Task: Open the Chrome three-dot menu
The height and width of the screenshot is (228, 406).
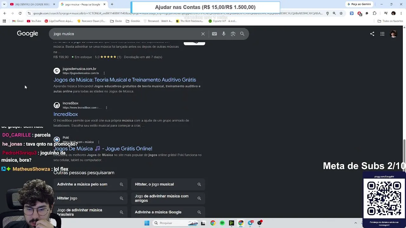Action: point(401,13)
